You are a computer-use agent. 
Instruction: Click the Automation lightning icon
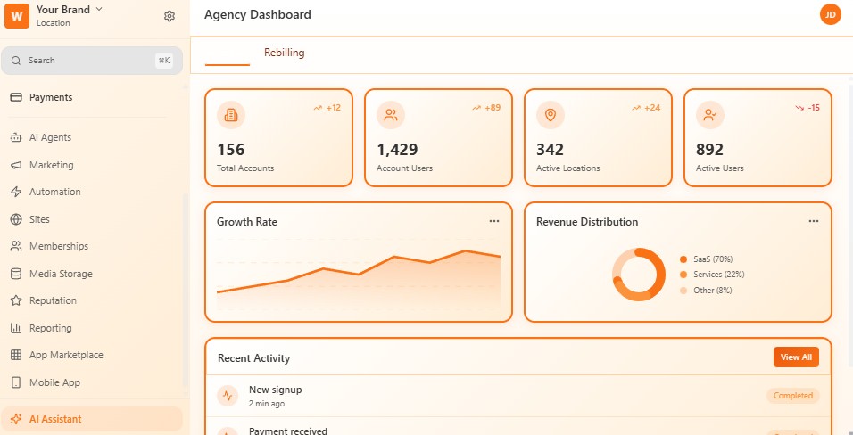[x=16, y=192]
